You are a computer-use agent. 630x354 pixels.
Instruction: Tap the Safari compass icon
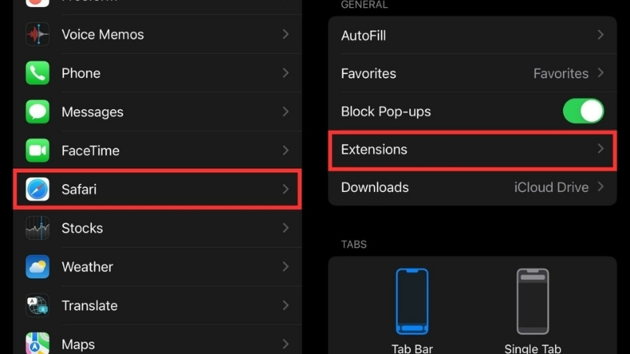click(37, 189)
